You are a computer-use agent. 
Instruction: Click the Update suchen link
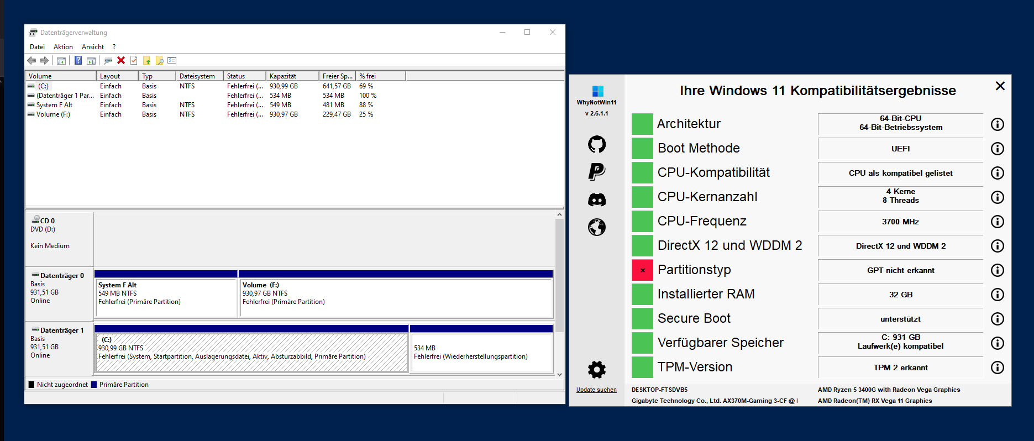596,390
